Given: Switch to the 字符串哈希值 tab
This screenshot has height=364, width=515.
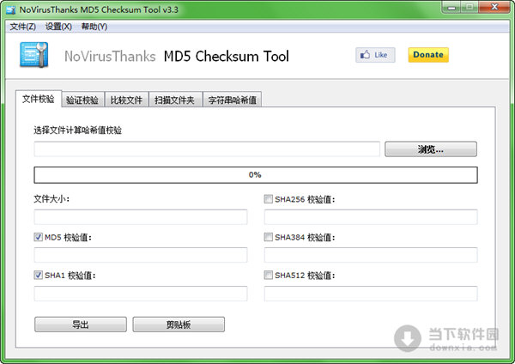Looking at the screenshot, I should point(233,100).
